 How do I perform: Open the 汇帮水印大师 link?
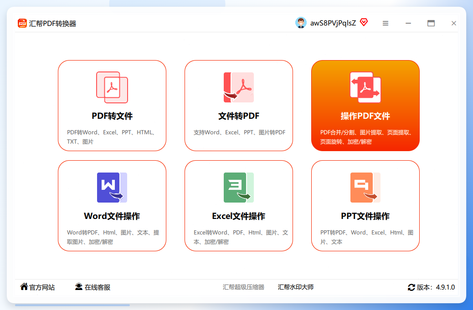pyautogui.click(x=296, y=287)
